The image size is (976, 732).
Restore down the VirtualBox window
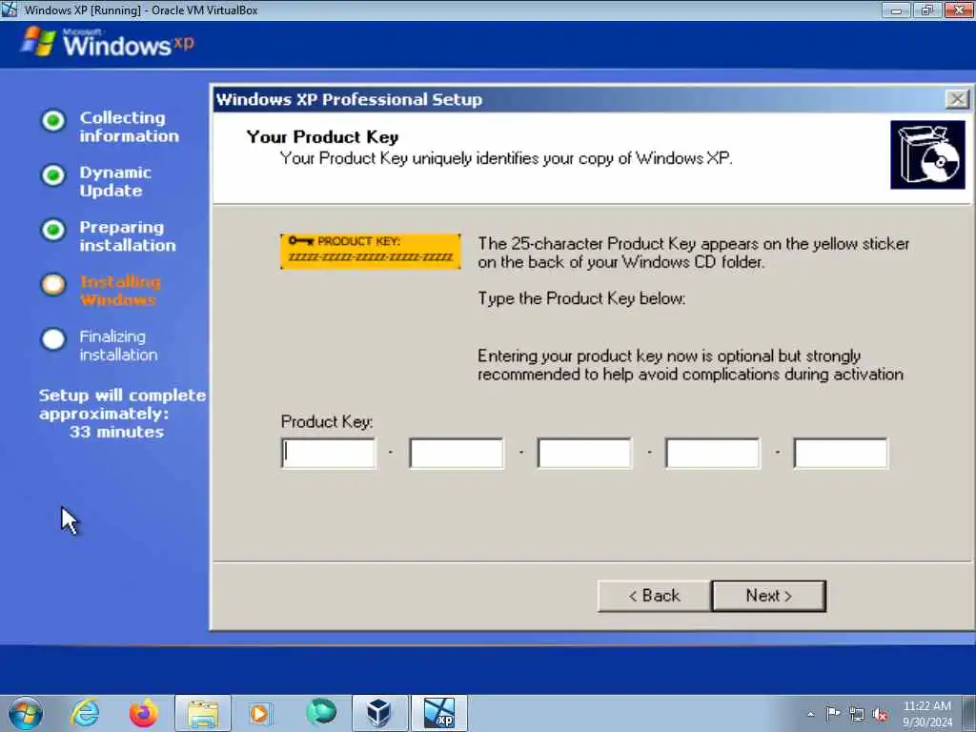click(x=927, y=10)
